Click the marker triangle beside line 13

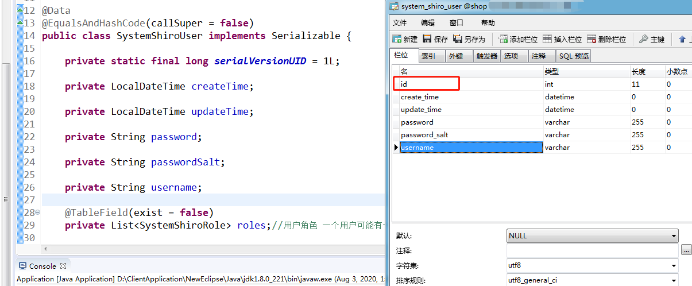[20, 23]
